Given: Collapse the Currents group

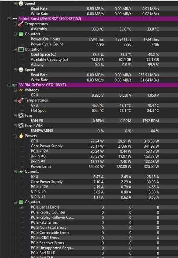Looking at the screenshot, I should pos(15,172).
